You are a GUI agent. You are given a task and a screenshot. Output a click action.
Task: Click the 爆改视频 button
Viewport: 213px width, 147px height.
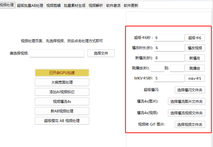click(195, 48)
